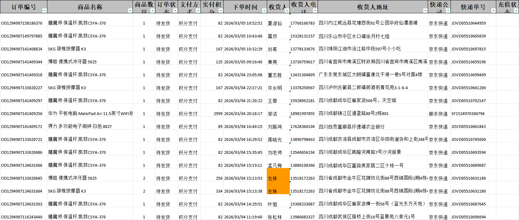Click recipient name 雷厉

click(272, 36)
